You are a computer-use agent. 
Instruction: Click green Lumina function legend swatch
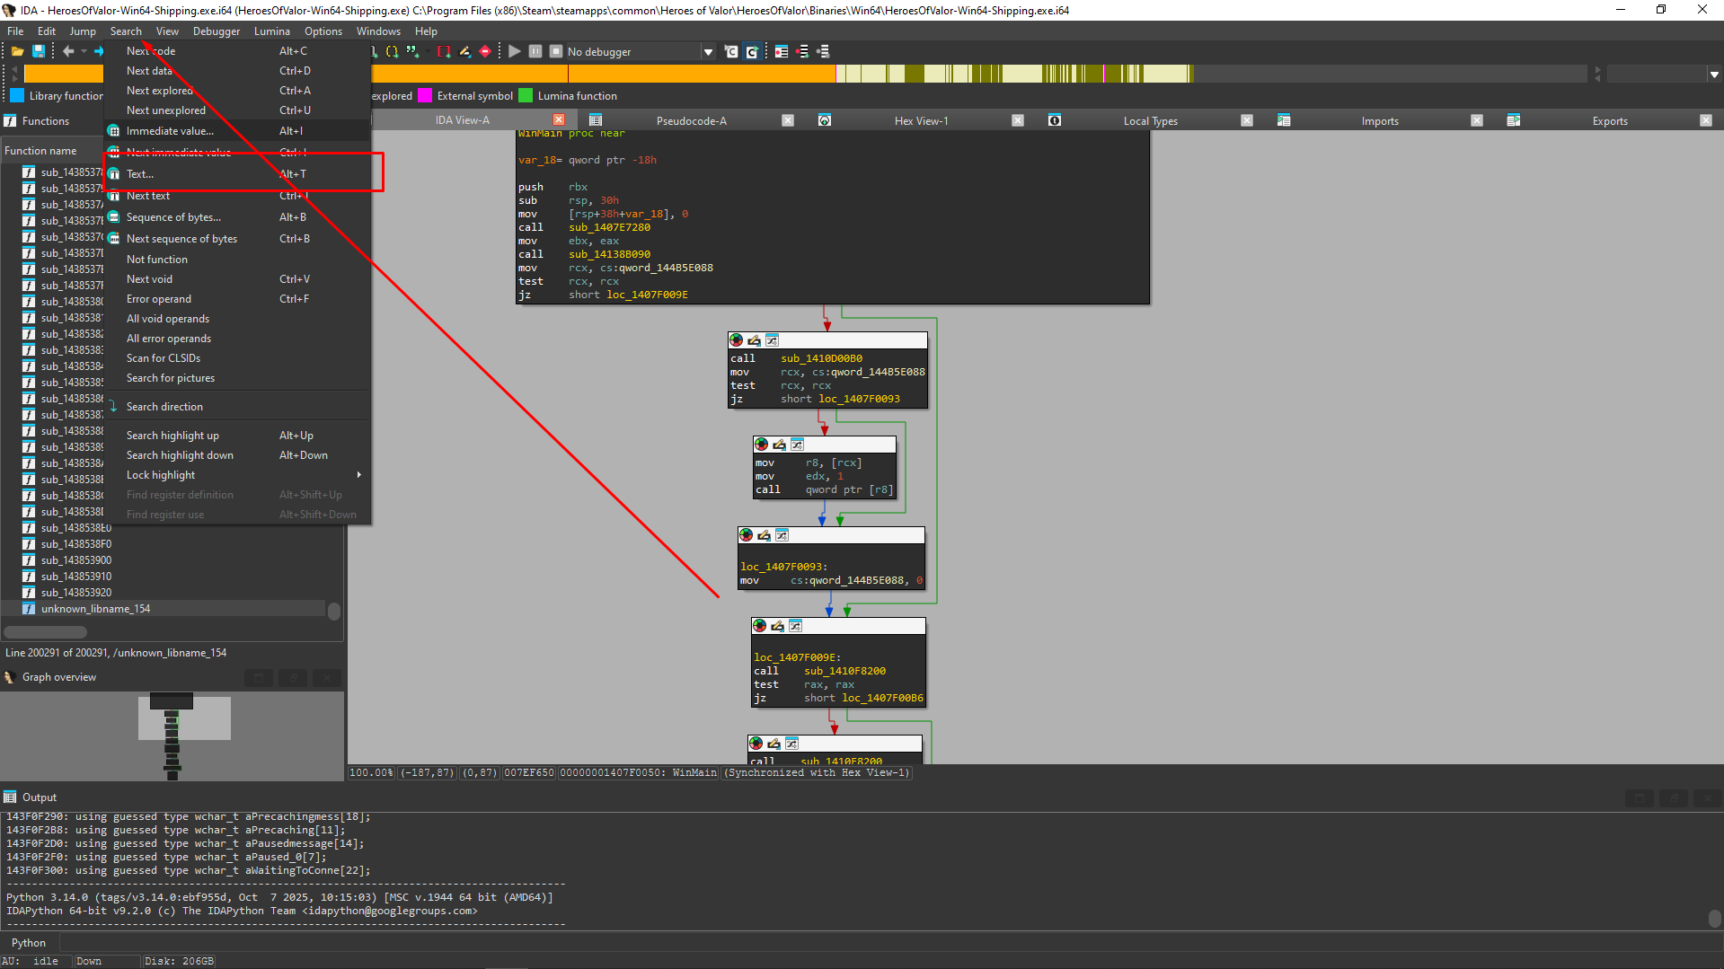526,96
